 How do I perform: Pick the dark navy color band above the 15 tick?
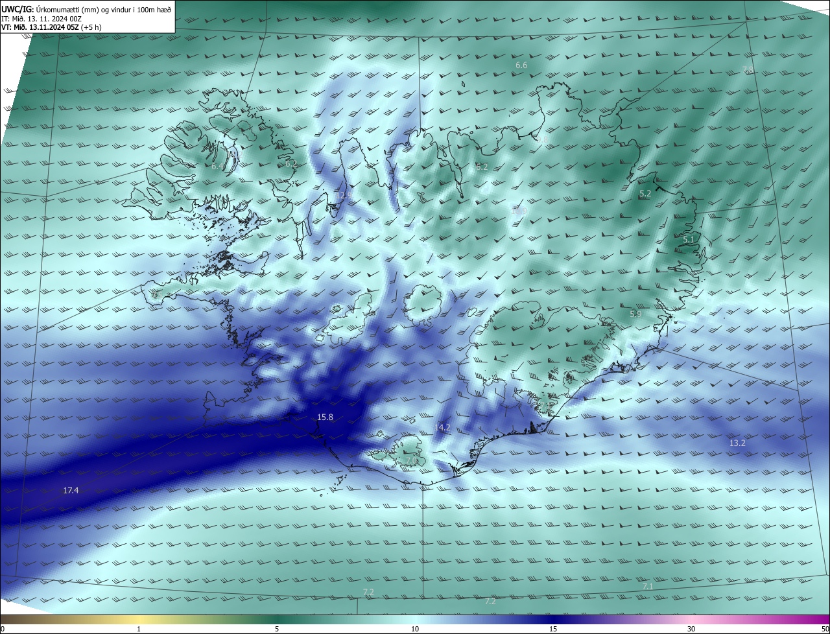pos(553,620)
